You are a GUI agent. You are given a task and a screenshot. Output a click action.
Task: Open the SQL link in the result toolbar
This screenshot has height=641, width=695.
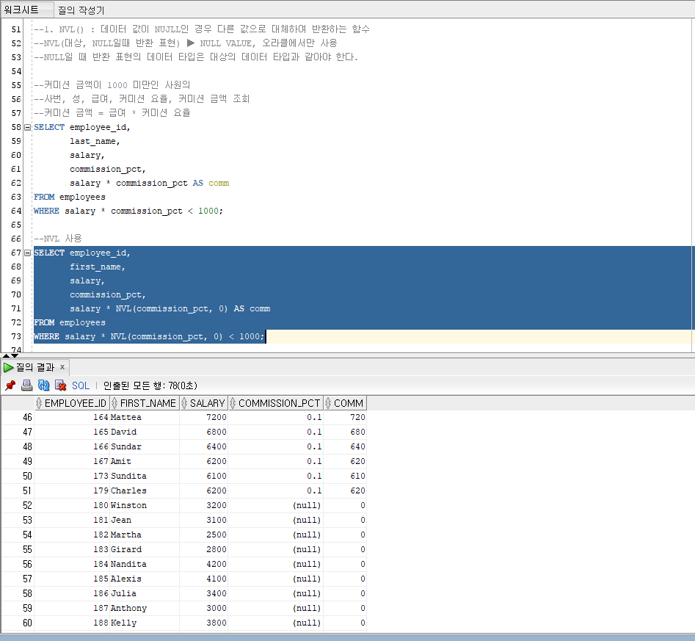[x=81, y=385]
